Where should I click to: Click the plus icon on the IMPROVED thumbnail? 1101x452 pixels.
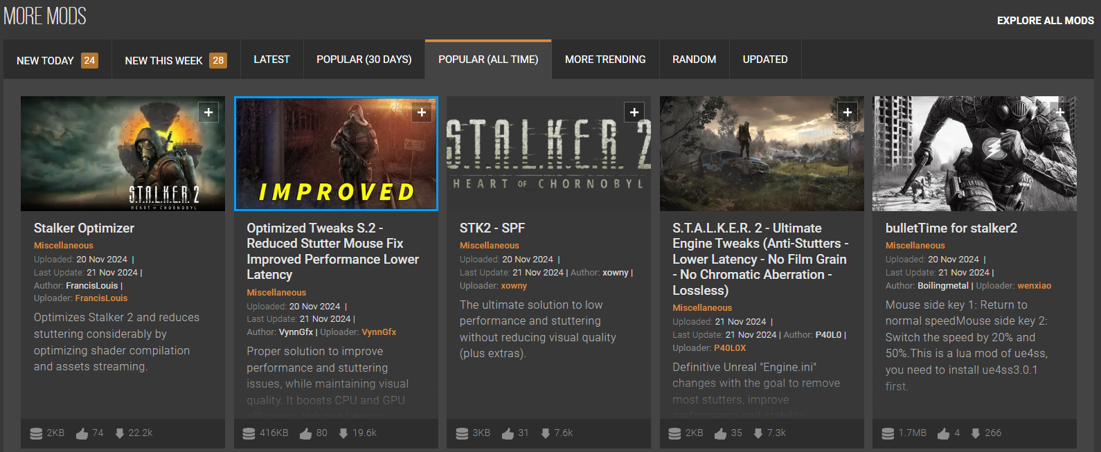tap(421, 112)
